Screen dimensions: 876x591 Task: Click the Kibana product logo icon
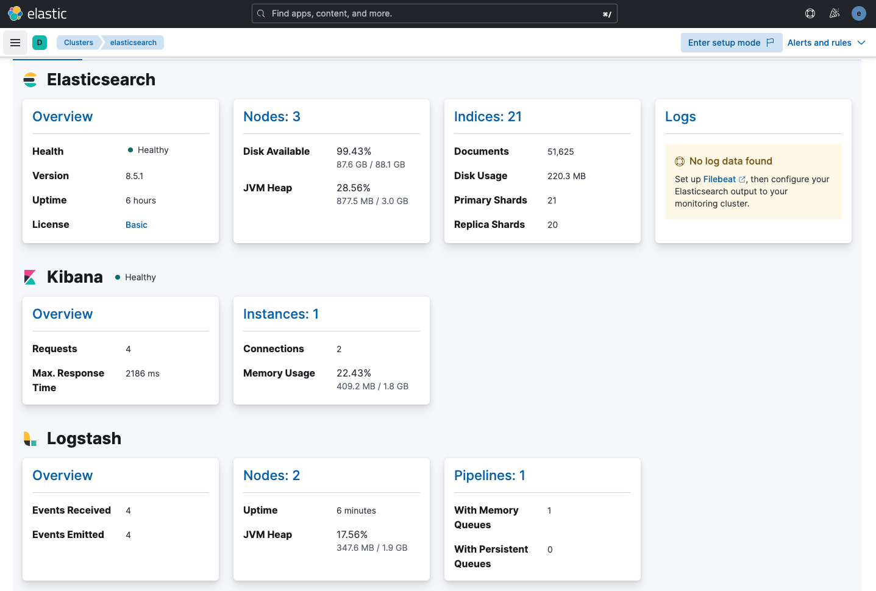pos(30,277)
